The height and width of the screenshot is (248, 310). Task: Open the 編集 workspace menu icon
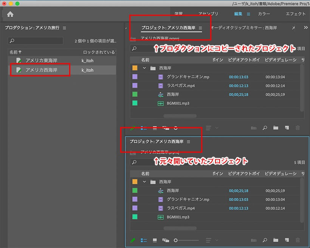coord(248,14)
